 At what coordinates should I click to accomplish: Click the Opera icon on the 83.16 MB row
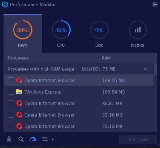click(x=19, y=115)
